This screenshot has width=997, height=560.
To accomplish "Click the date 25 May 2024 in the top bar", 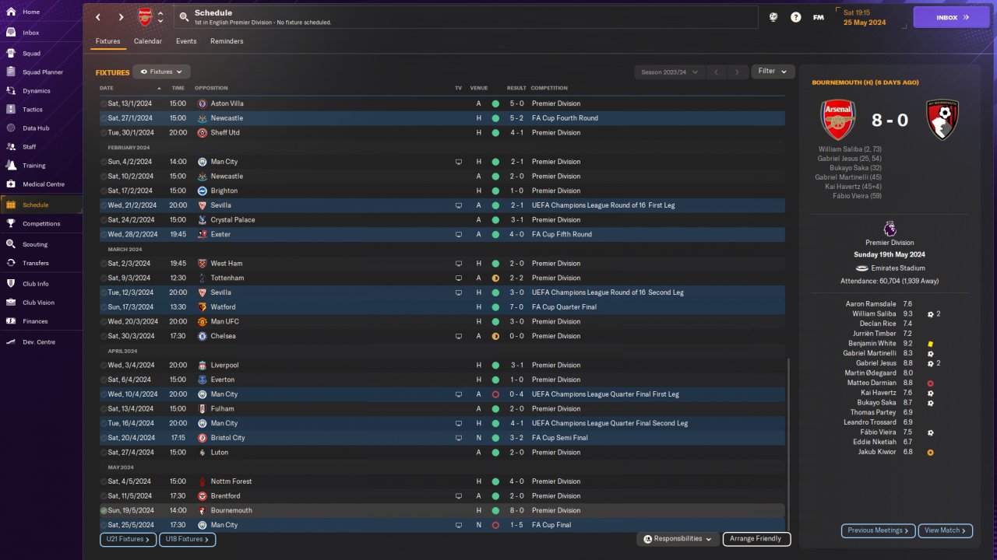I will (x=864, y=23).
